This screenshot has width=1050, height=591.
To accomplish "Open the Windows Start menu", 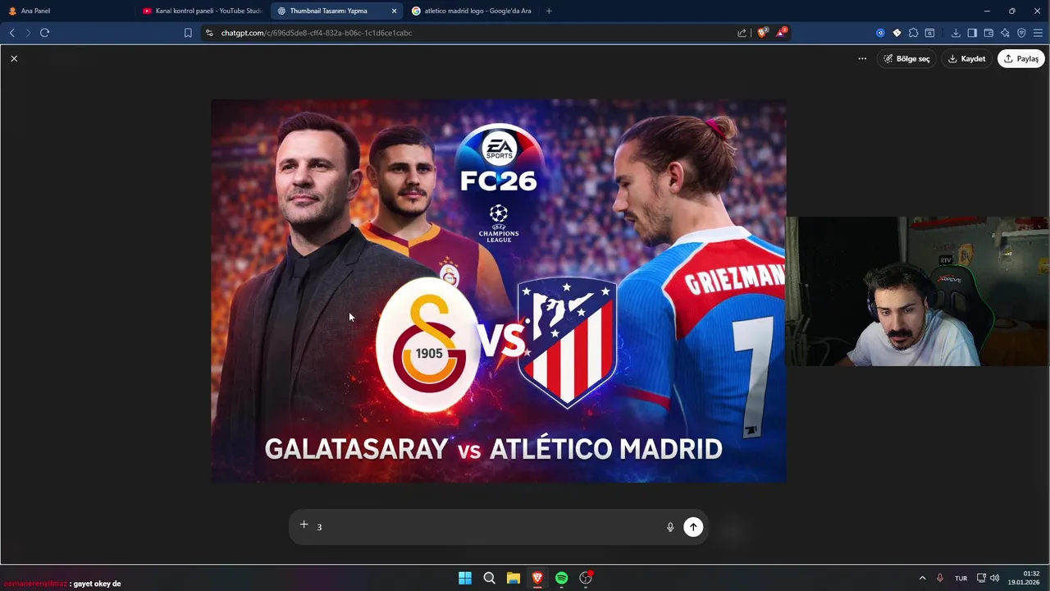I will coord(465,578).
